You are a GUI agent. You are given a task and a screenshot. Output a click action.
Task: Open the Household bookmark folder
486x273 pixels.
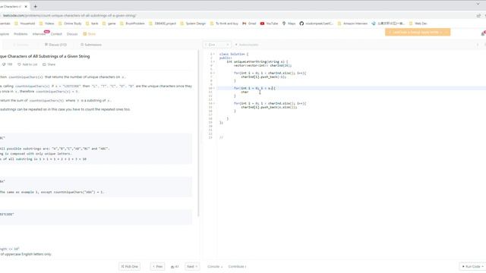coord(25,24)
